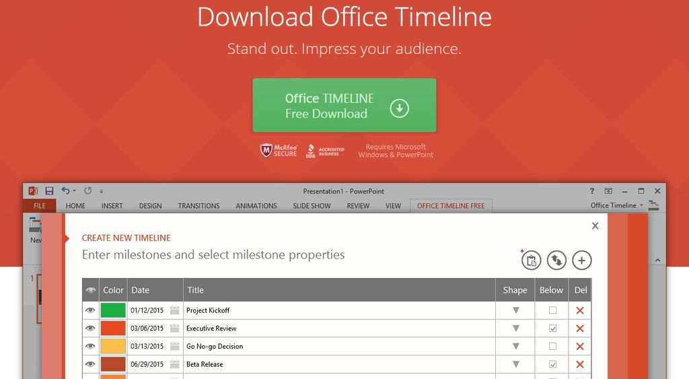Edit the Project Kickoff title field

point(339,310)
